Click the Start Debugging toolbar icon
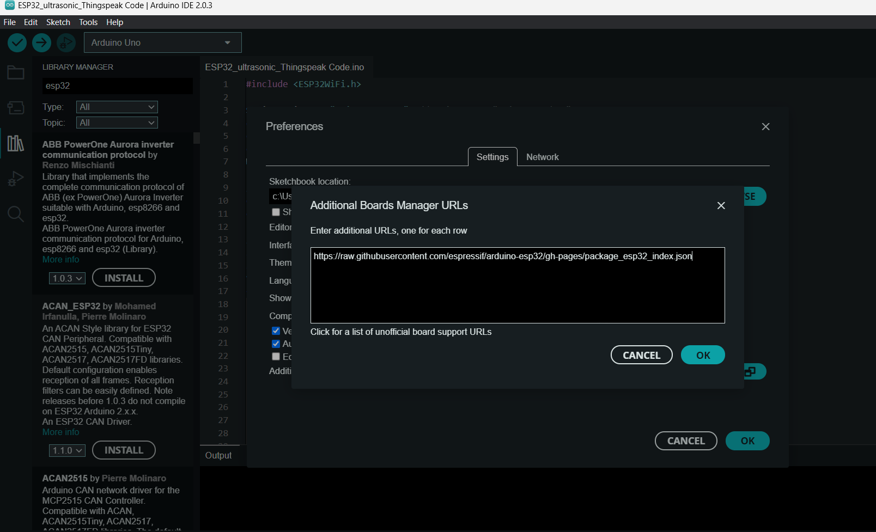Screen dimensions: 876x532 pyautogui.click(x=66, y=42)
